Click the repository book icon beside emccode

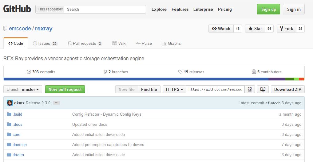(x=5, y=29)
